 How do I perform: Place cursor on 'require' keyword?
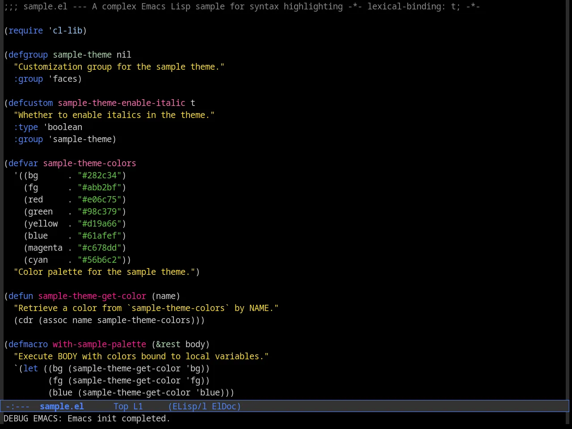click(x=25, y=30)
